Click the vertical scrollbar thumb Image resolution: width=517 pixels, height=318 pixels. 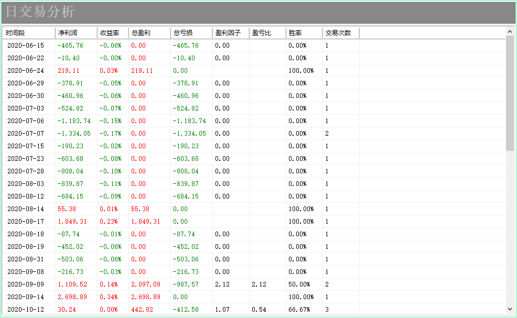[510, 94]
